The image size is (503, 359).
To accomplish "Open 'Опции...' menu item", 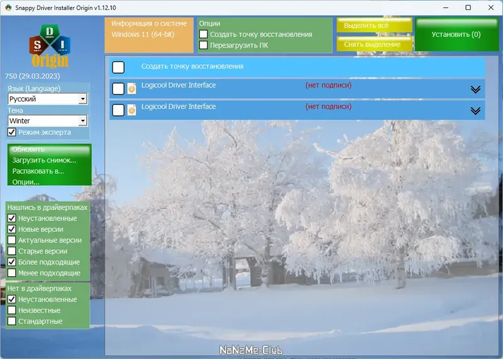I will pyautogui.click(x=26, y=182).
